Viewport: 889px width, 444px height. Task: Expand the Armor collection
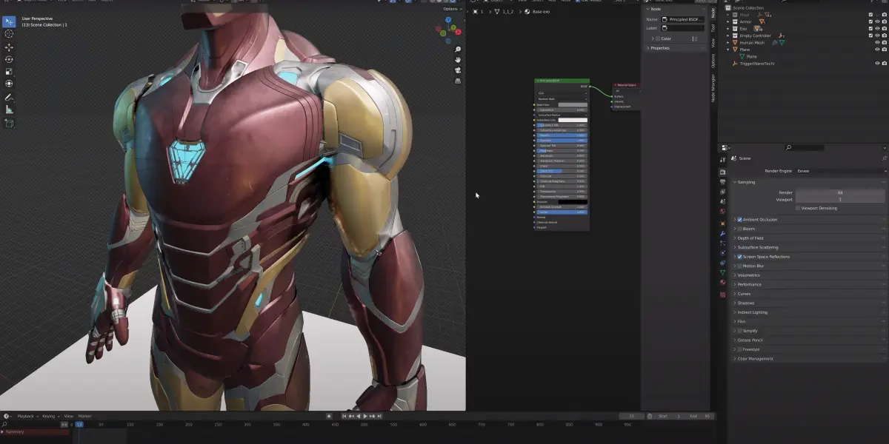click(728, 21)
